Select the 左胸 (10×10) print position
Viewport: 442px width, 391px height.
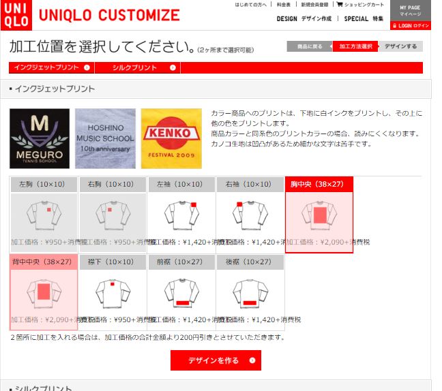[44, 214]
